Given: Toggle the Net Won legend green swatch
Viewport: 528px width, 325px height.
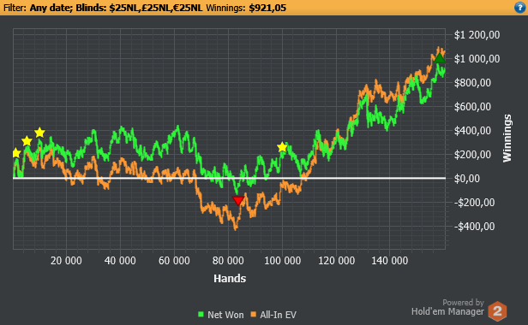Looking at the screenshot, I should point(201,315).
